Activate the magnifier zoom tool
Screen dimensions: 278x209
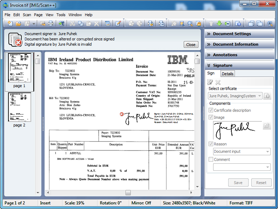pyautogui.click(x=190, y=23)
